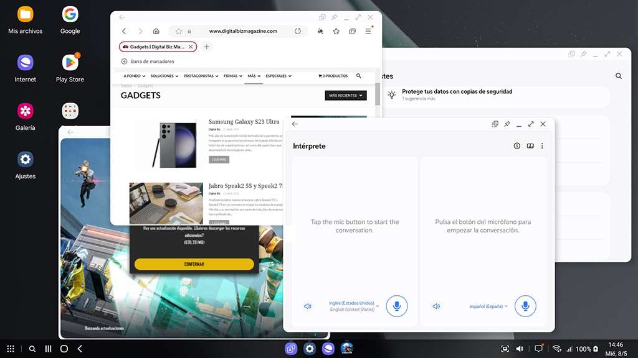Click Barra de marcadores add item
The height and width of the screenshot is (358, 638).
coord(147,62)
